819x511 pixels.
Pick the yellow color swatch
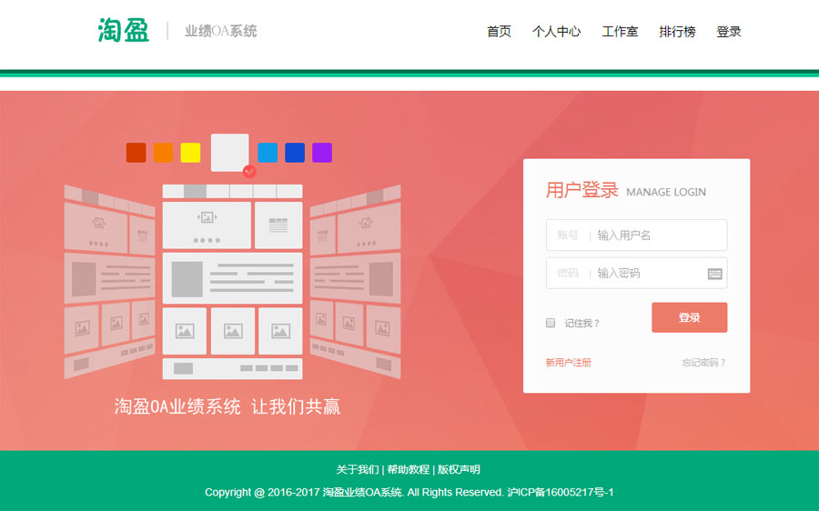coord(191,153)
